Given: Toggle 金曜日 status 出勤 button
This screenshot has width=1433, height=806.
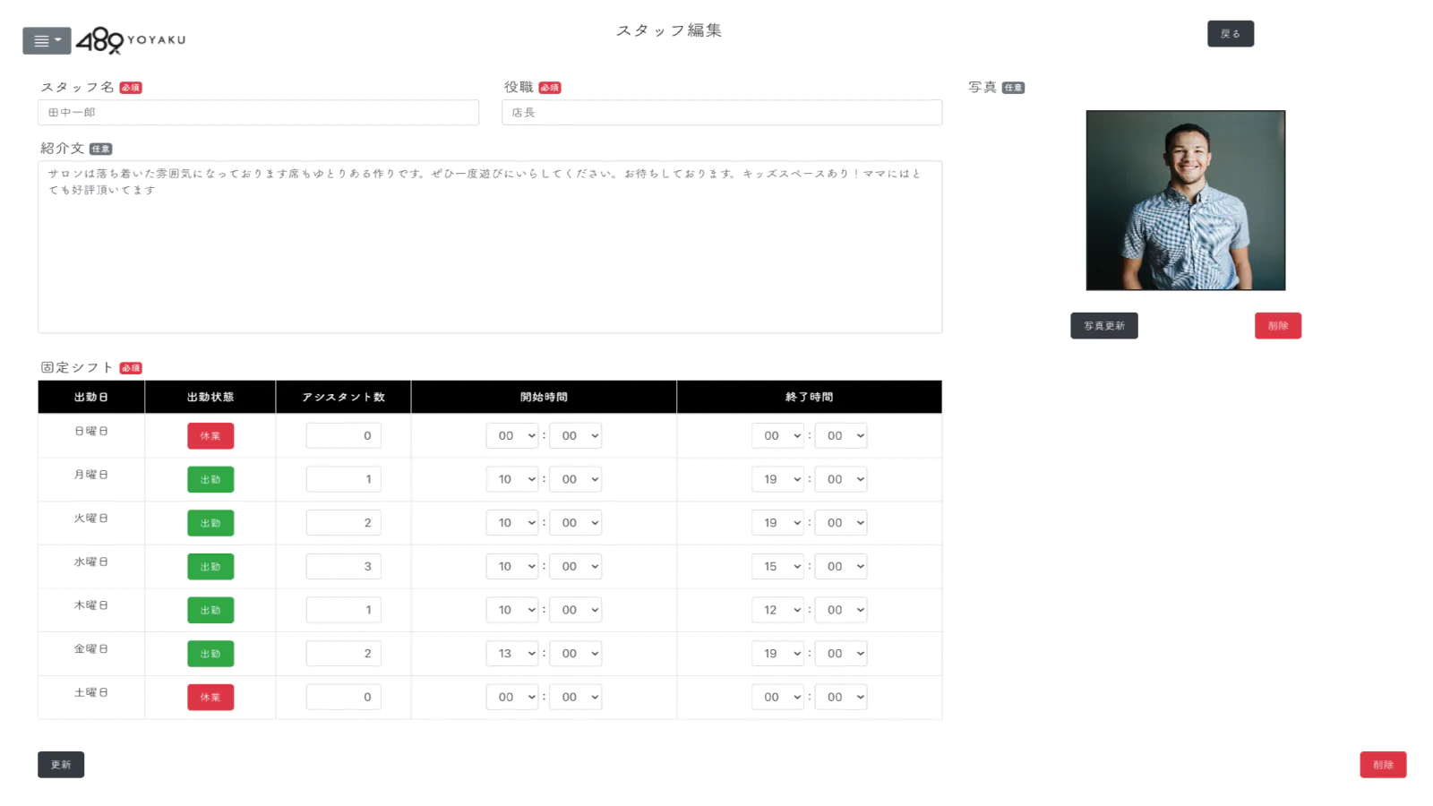Looking at the screenshot, I should pyautogui.click(x=210, y=654).
